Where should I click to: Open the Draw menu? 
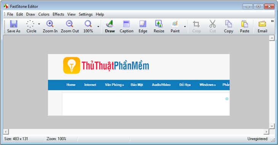[x=30, y=14]
